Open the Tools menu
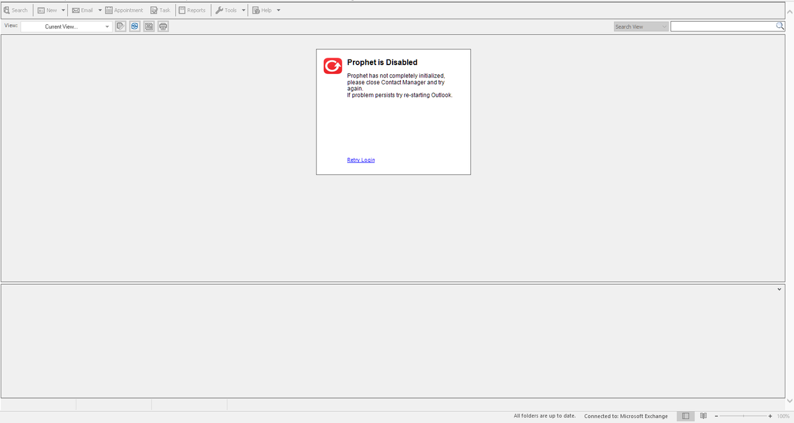The height and width of the screenshot is (423, 794). coord(230,10)
